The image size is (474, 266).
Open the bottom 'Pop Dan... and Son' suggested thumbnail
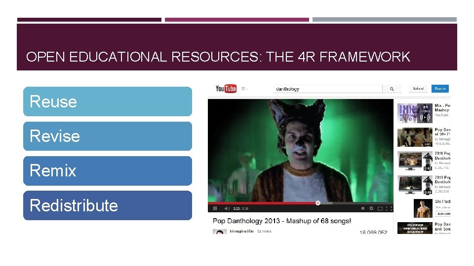(415, 228)
